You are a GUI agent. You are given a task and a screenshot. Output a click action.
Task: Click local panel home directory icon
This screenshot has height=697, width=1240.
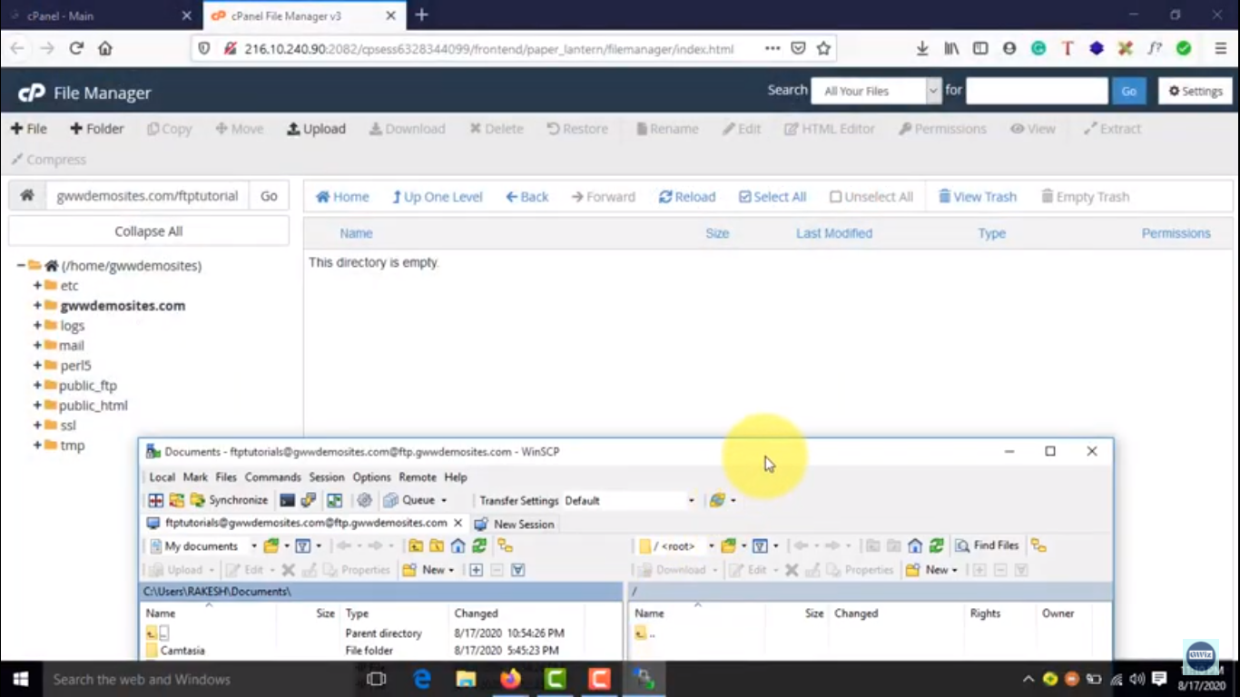458,546
